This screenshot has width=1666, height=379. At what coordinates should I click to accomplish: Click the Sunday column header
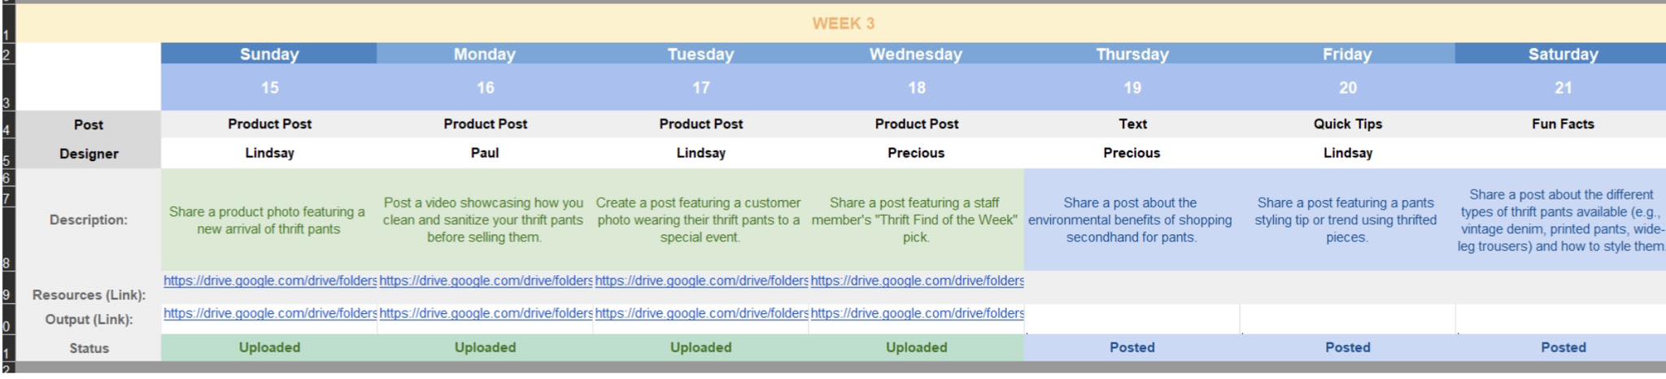pyautogui.click(x=269, y=54)
